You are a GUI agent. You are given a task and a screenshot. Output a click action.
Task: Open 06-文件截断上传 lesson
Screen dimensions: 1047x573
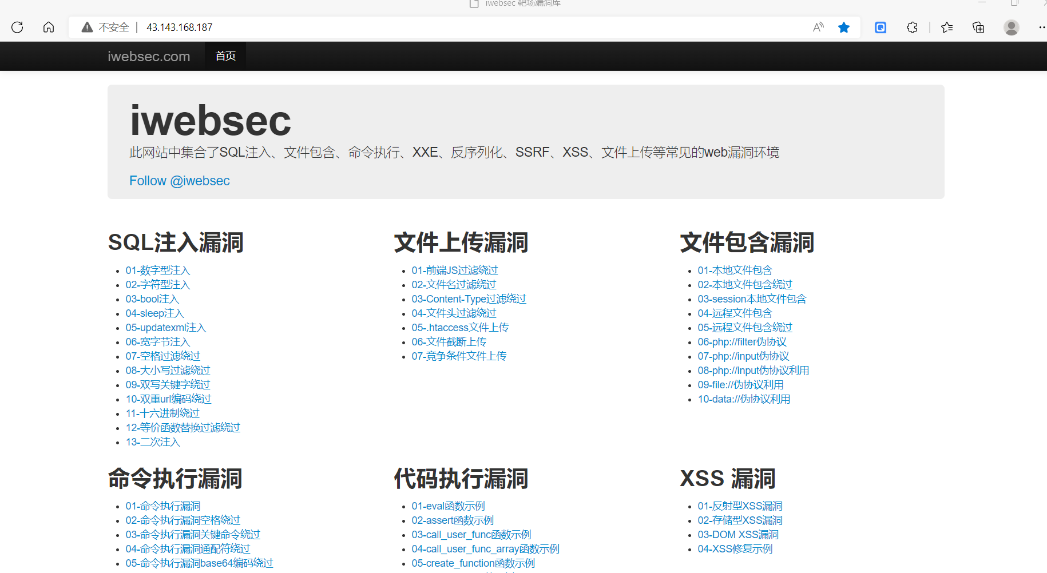click(x=449, y=342)
